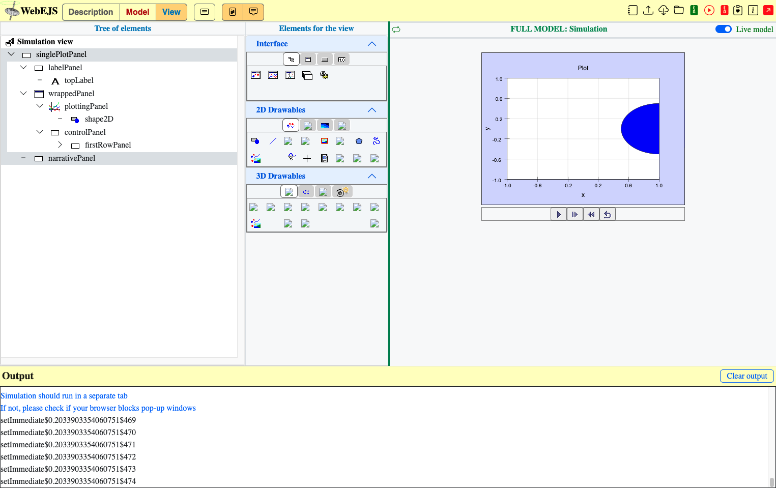Select shape2D in the element tree
Screen dimensions: 776x488
[99, 119]
